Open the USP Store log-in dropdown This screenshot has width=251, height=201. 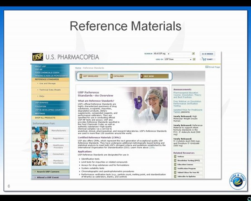178,59
